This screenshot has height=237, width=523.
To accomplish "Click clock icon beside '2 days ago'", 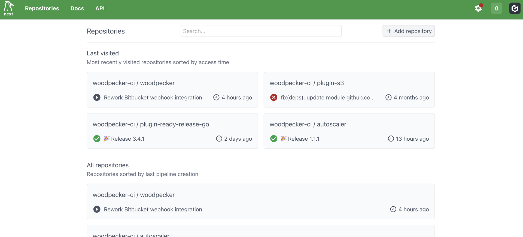I will 219,139.
